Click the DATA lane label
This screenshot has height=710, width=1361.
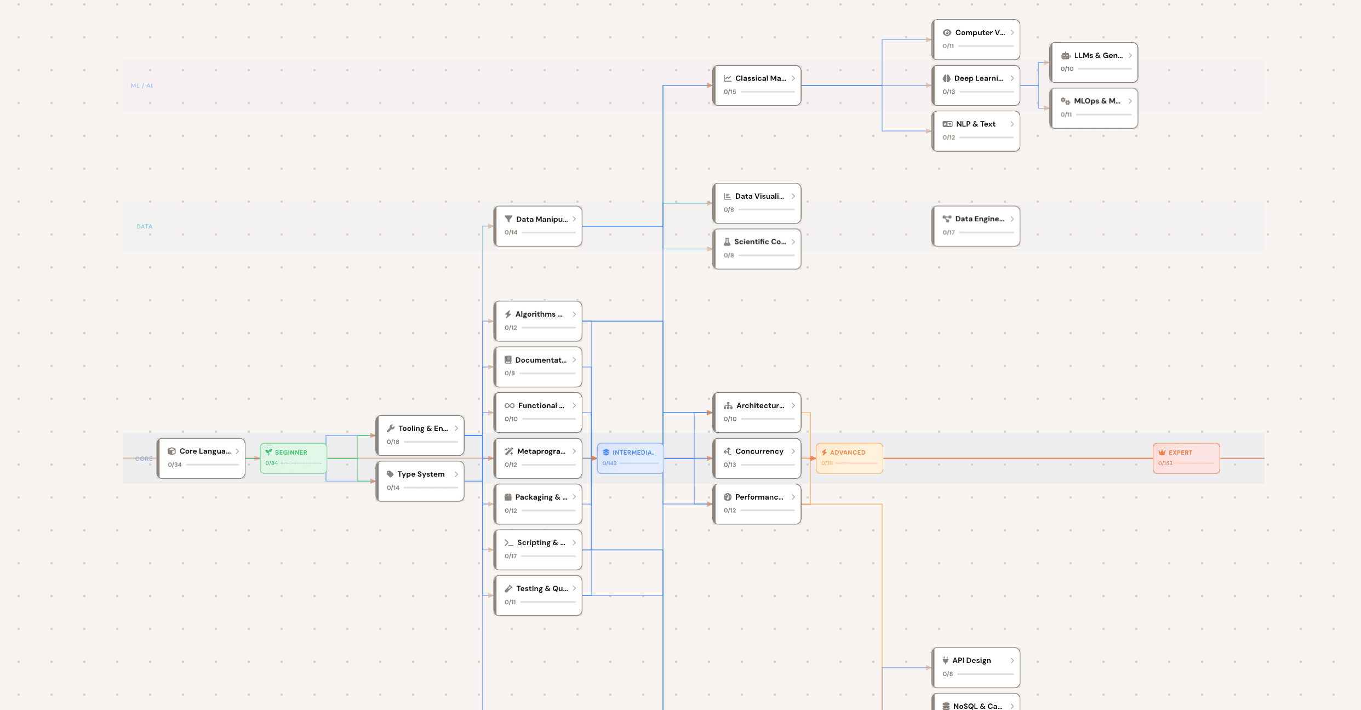point(144,226)
